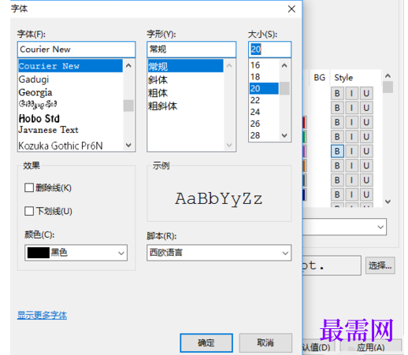Open the 脚本 script dropdown

click(219, 253)
